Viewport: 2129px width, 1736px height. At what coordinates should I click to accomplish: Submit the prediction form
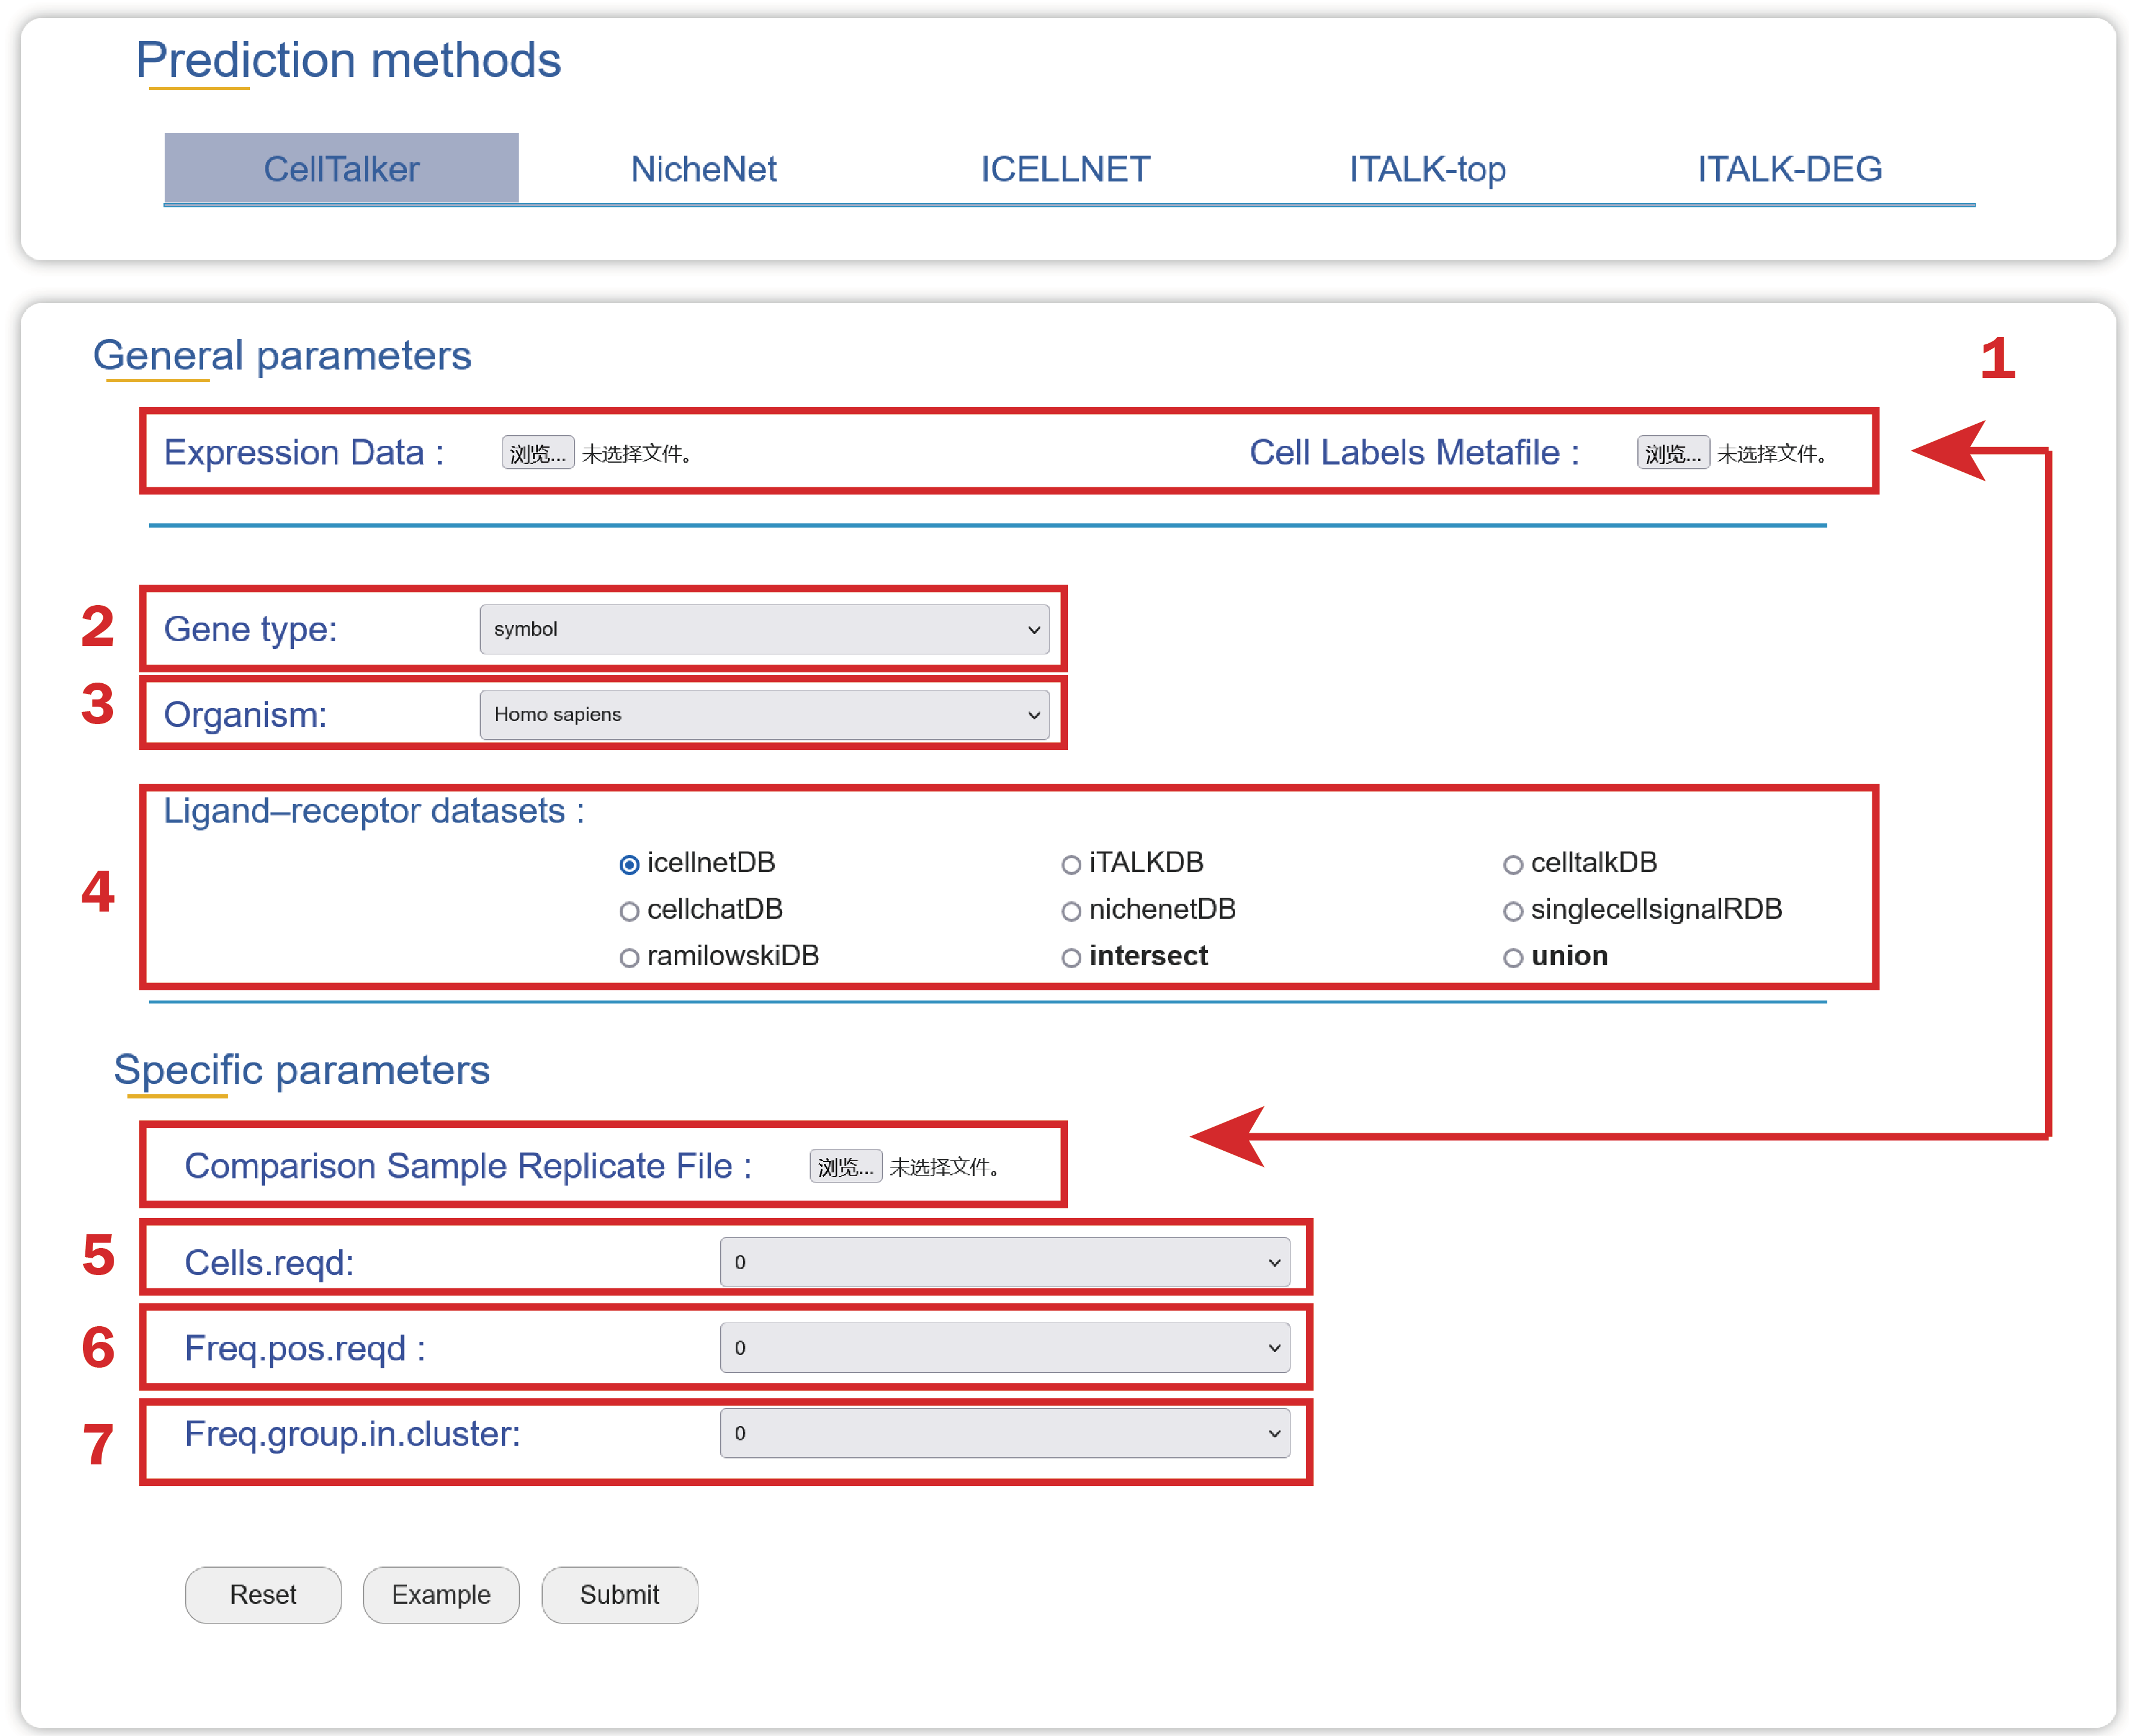619,1594
